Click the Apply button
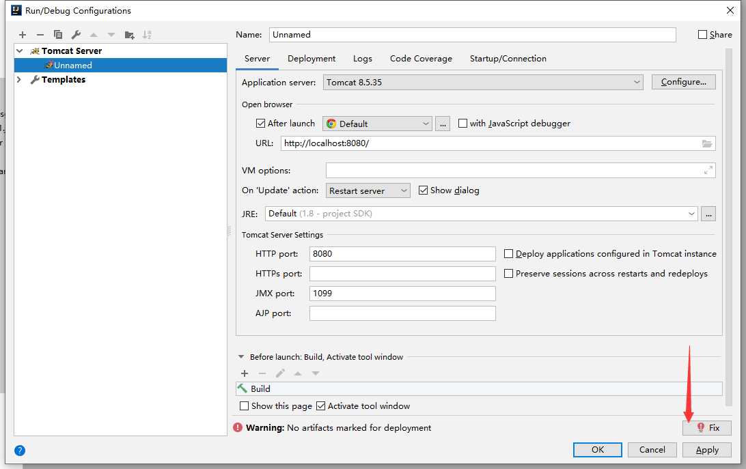This screenshot has height=469, width=746. 707,450
